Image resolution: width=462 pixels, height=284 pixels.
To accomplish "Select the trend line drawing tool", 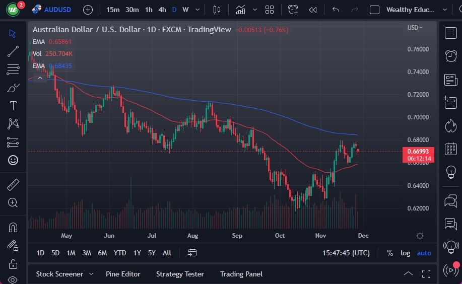I will click(x=13, y=51).
